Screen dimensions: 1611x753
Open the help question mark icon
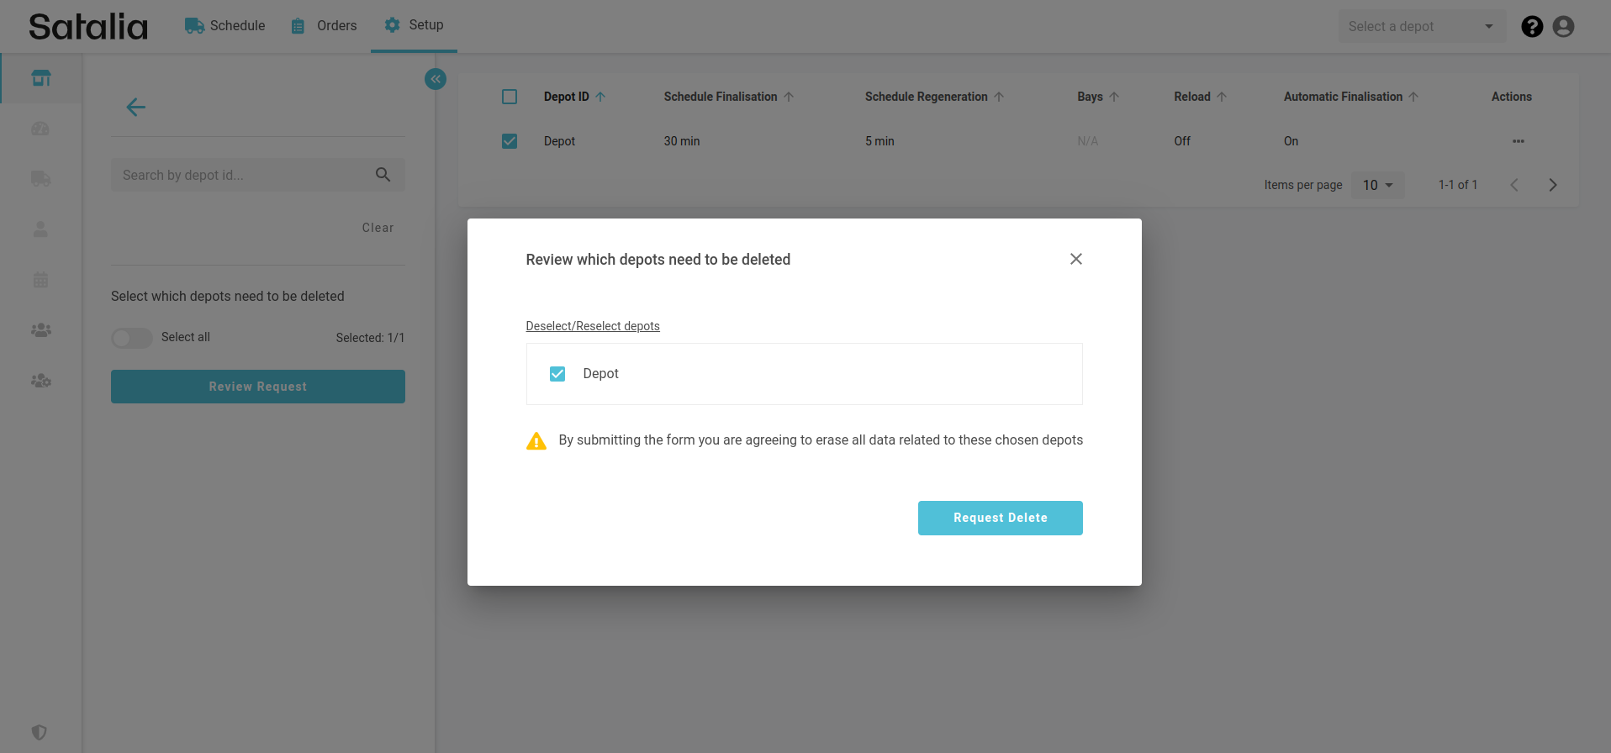tap(1532, 27)
